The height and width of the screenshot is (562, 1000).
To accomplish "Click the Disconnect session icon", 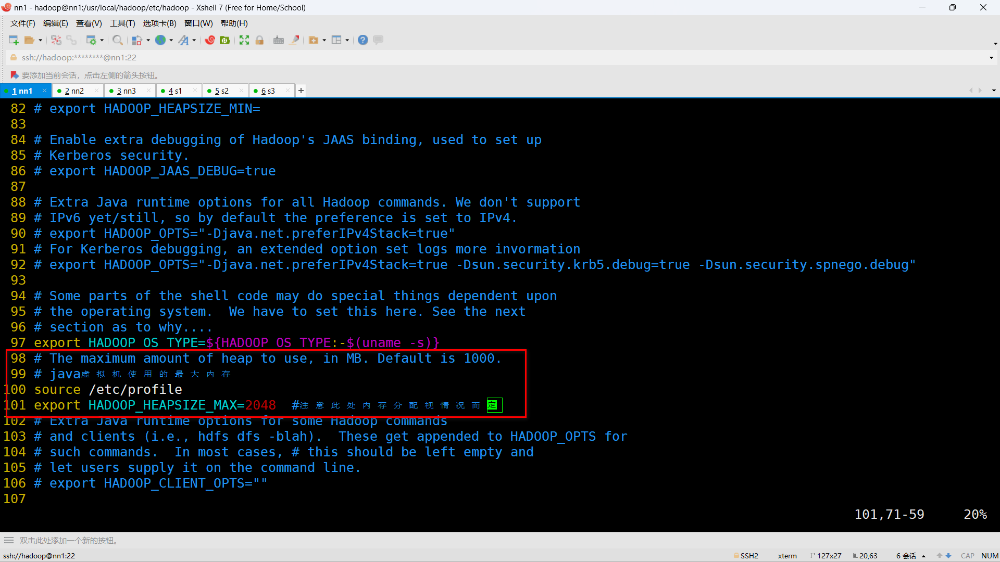I will (56, 40).
